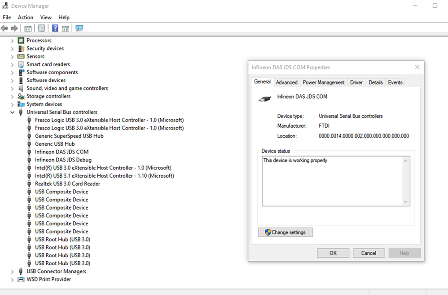Open the Action menu
This screenshot has width=448, height=295.
click(x=25, y=17)
